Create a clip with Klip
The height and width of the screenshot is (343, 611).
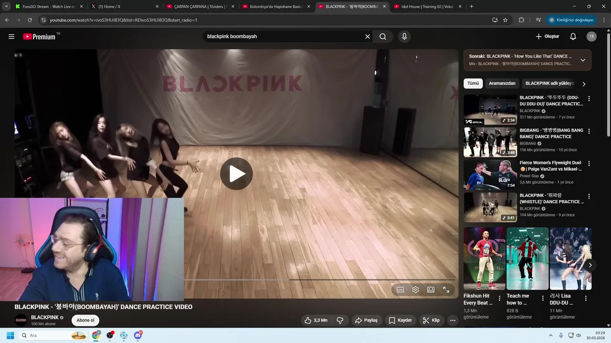(431, 321)
